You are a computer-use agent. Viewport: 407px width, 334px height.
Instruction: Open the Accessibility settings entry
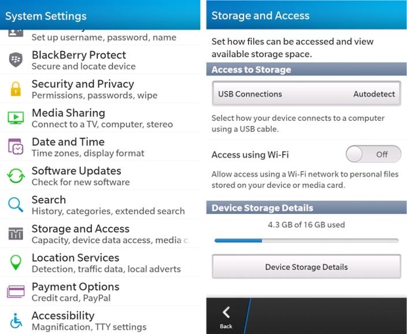(104, 321)
